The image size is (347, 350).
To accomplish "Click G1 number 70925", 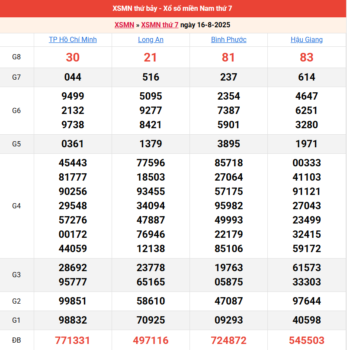I will click(x=151, y=320).
